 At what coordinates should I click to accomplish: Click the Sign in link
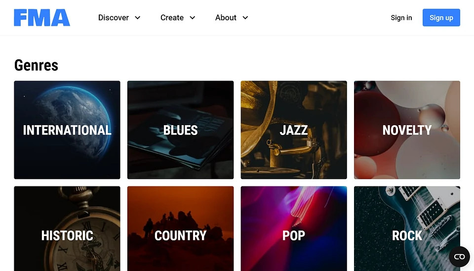(401, 18)
